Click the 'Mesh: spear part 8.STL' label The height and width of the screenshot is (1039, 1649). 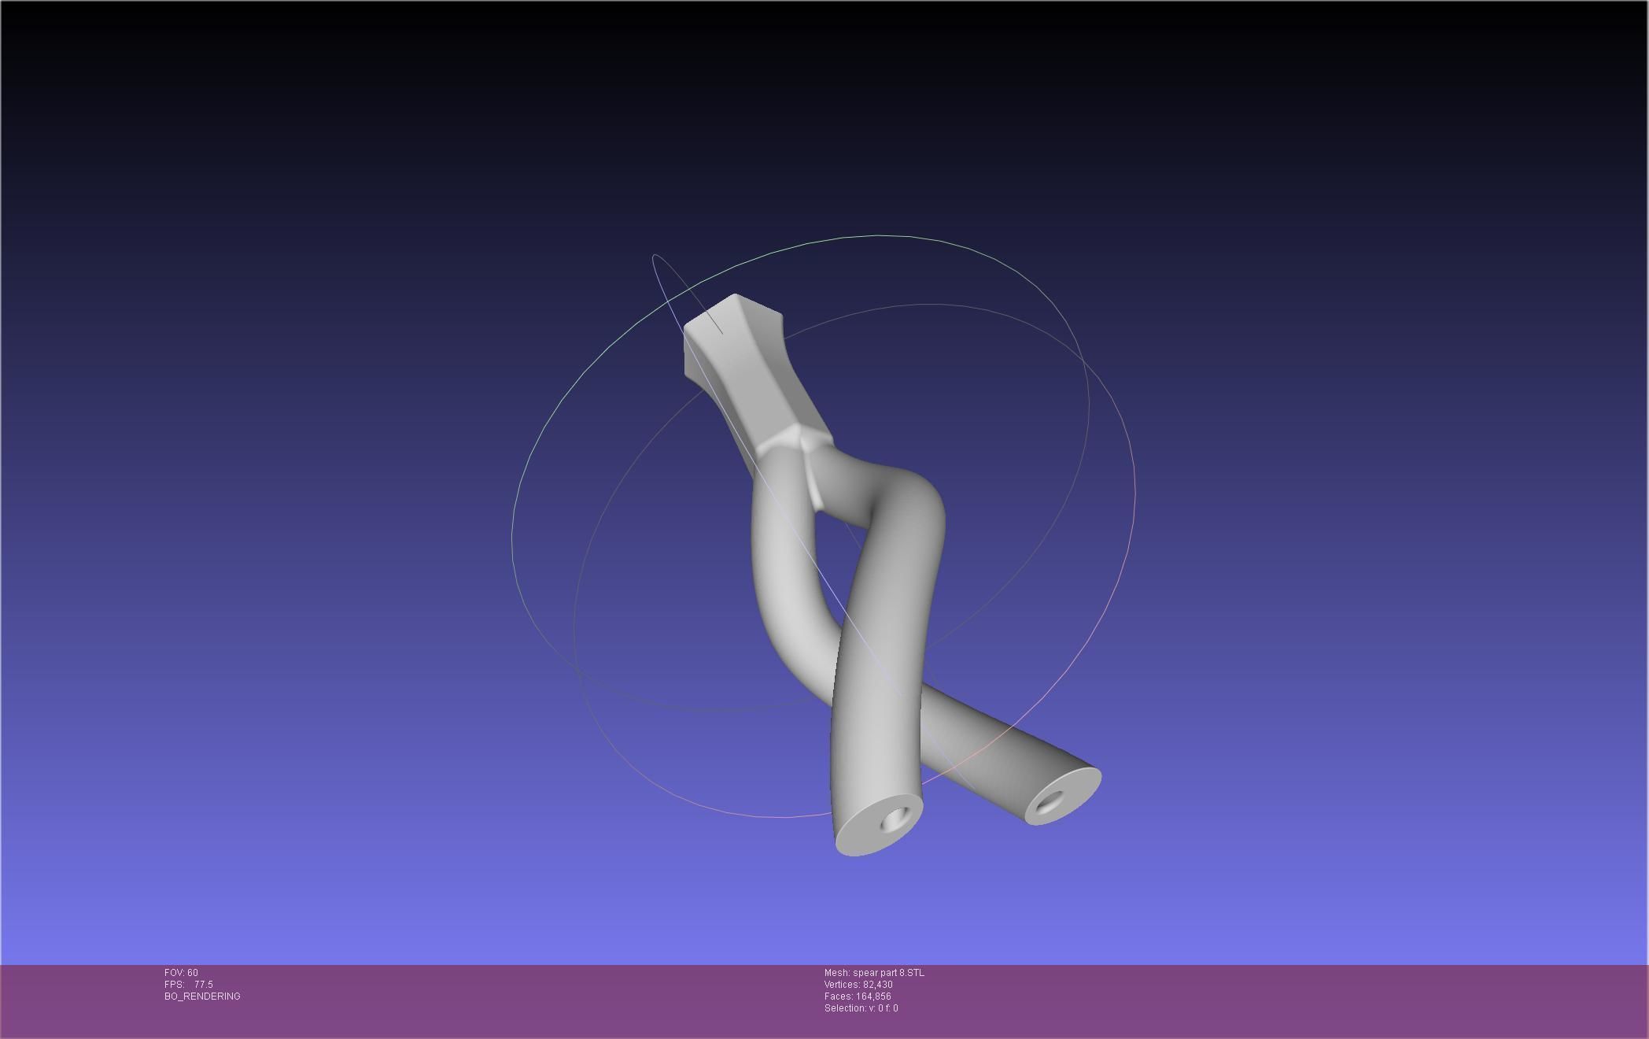[x=874, y=973]
